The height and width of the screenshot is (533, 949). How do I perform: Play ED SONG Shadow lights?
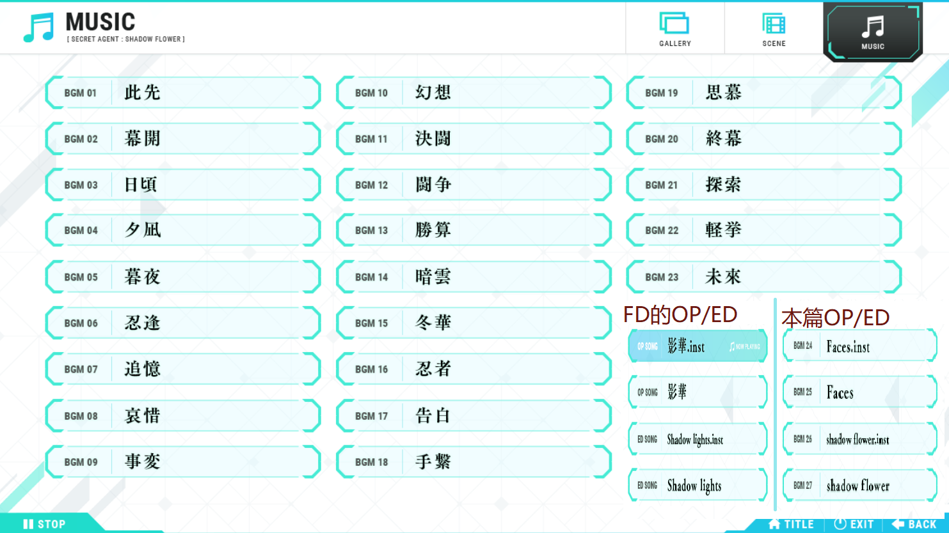[x=698, y=486]
